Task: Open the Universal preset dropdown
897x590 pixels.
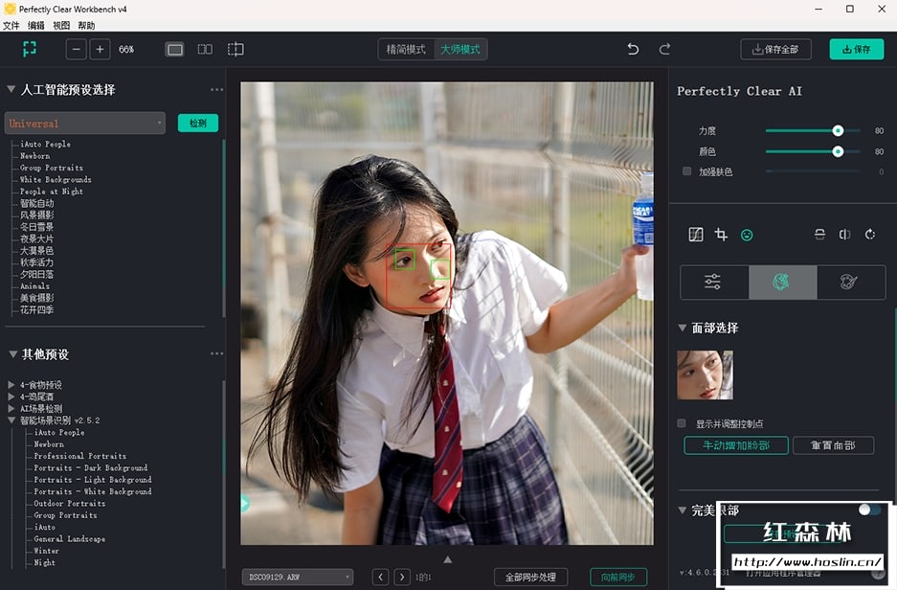Action: [84, 123]
